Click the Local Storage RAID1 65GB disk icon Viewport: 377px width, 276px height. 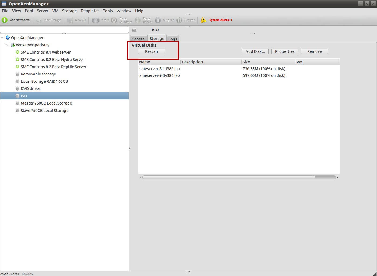click(18, 81)
